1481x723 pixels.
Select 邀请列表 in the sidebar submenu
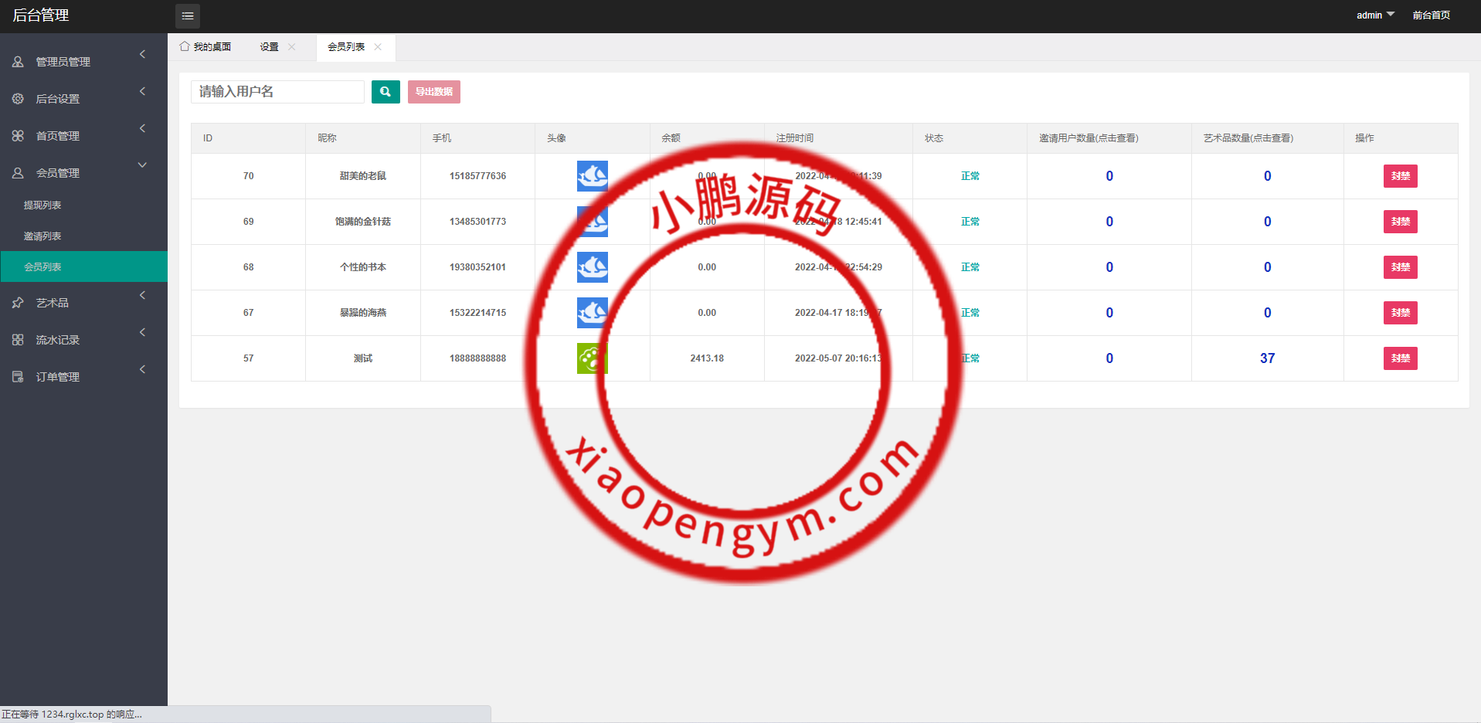[x=42, y=236]
